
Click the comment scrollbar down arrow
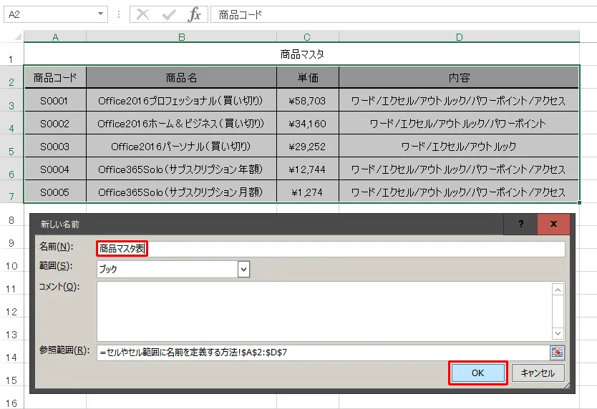click(558, 334)
